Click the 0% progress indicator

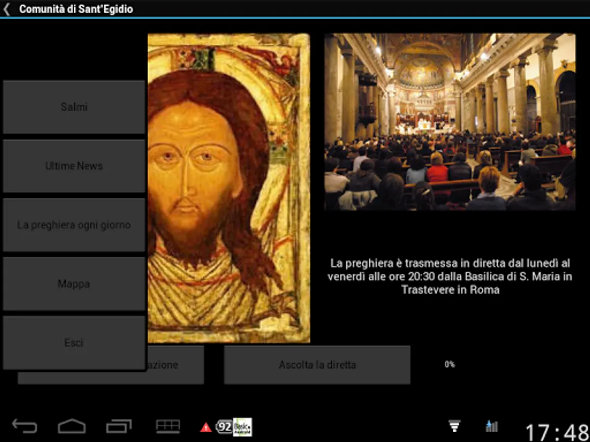(x=449, y=364)
